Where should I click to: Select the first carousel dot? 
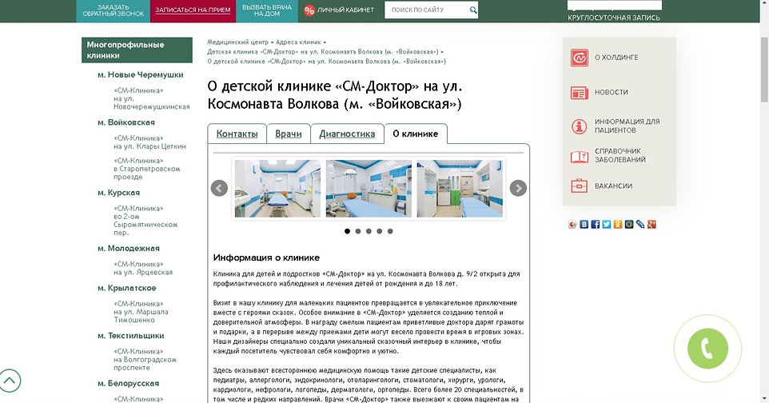(347, 231)
